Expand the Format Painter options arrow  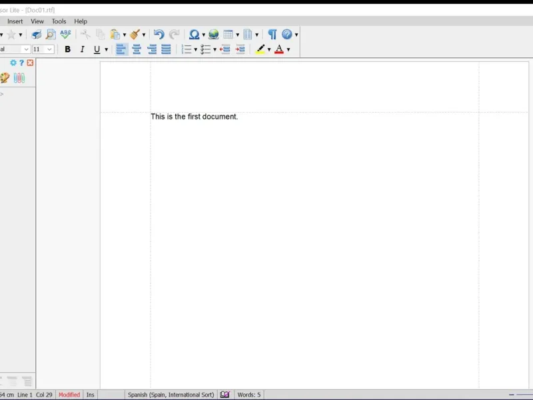[144, 35]
